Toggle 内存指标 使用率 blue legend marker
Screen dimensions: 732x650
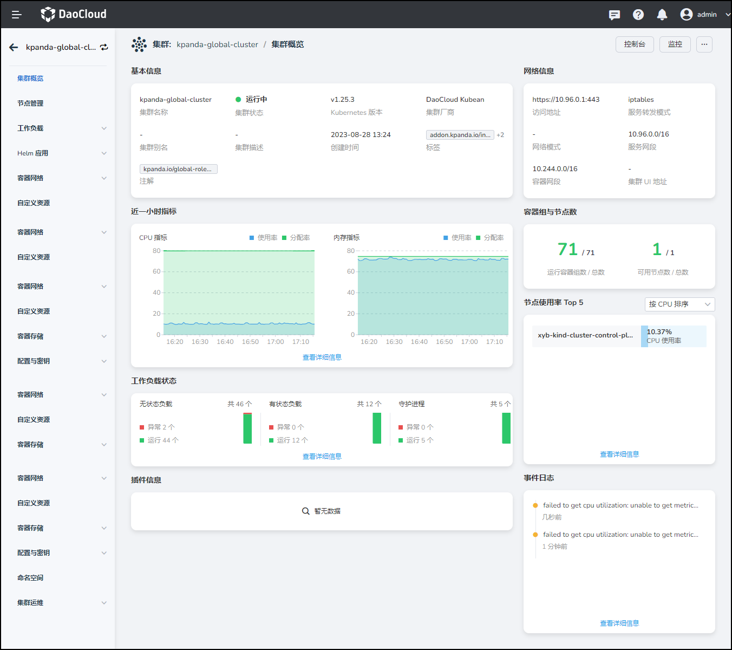[446, 238]
